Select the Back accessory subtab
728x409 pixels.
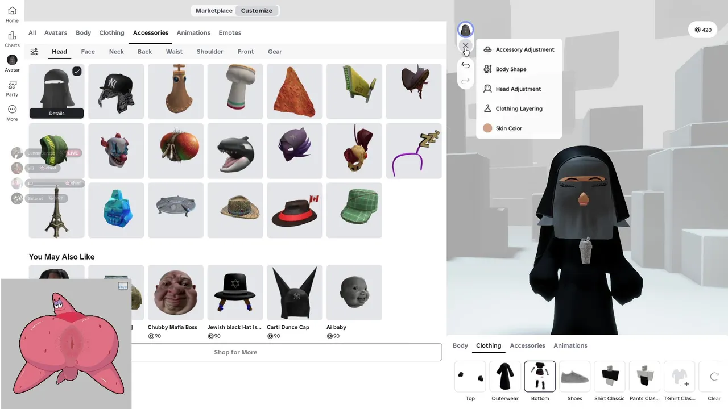145,52
